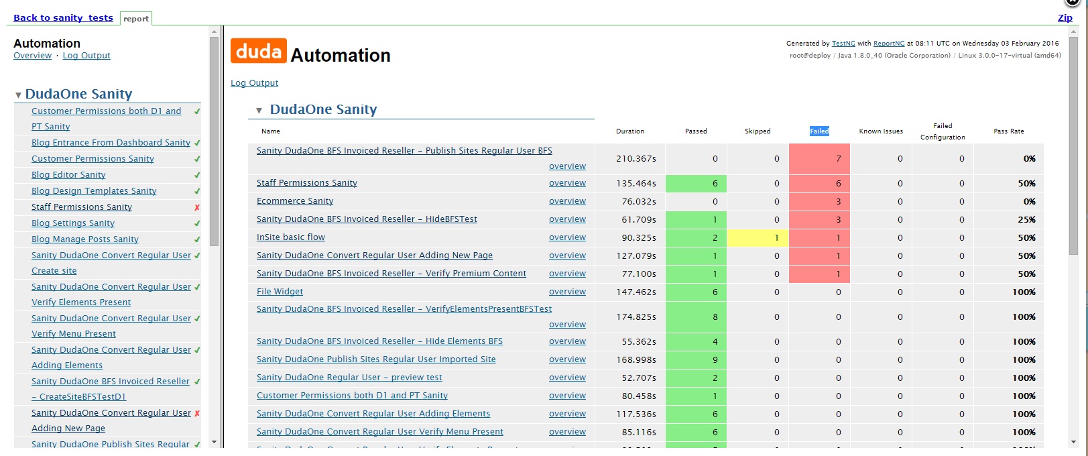Select Blog Entrance From Dashboard Sanity in the sidebar
Screen dimensions: 1088x456
[x=111, y=143]
